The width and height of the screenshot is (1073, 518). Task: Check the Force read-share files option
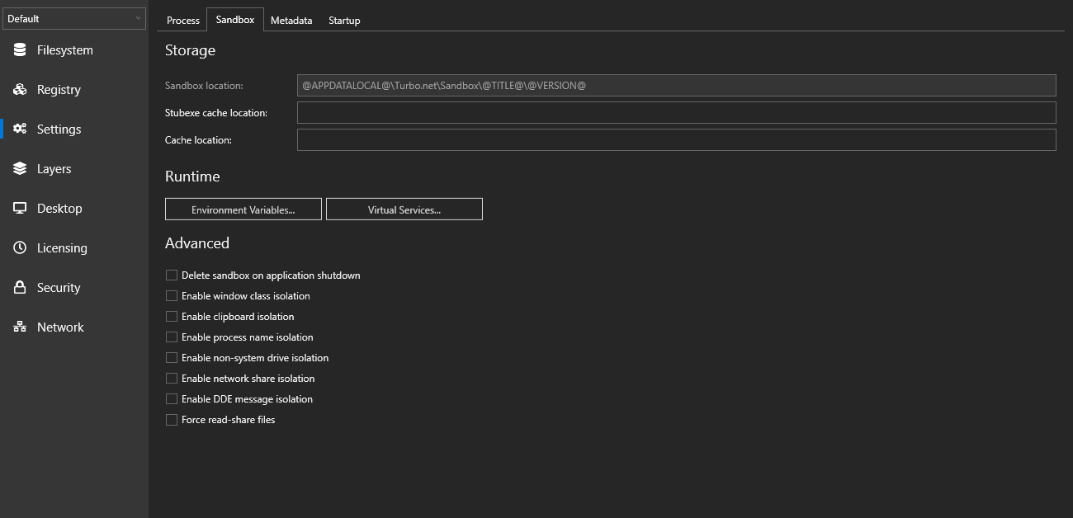pyautogui.click(x=172, y=420)
